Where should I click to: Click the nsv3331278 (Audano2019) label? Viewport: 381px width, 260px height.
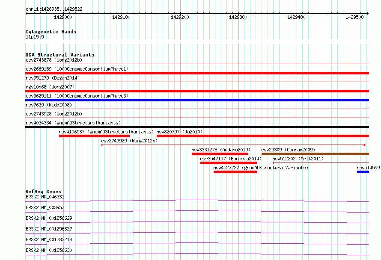[221, 150]
